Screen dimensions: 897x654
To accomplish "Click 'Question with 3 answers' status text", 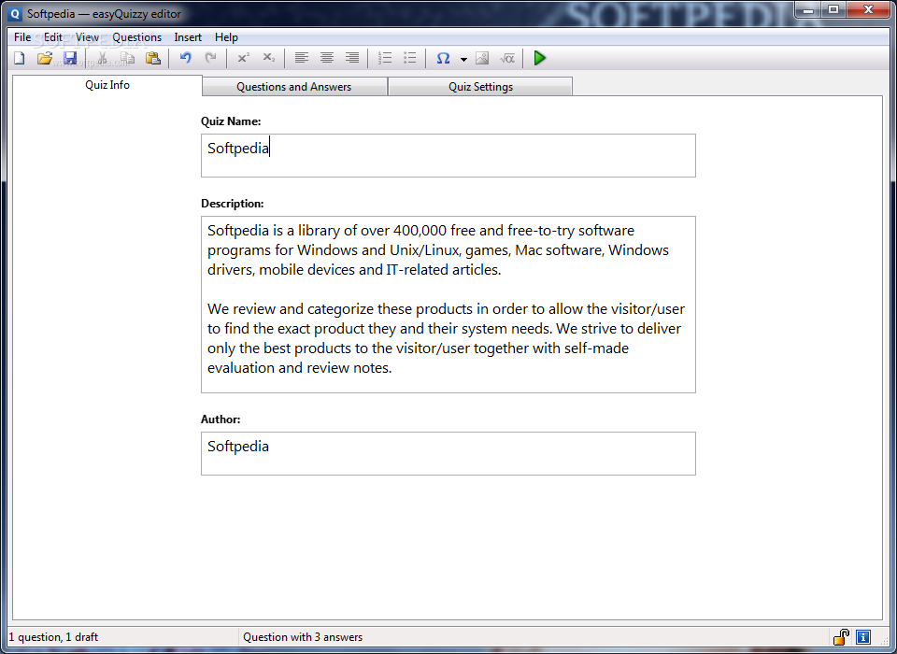I will (x=303, y=637).
